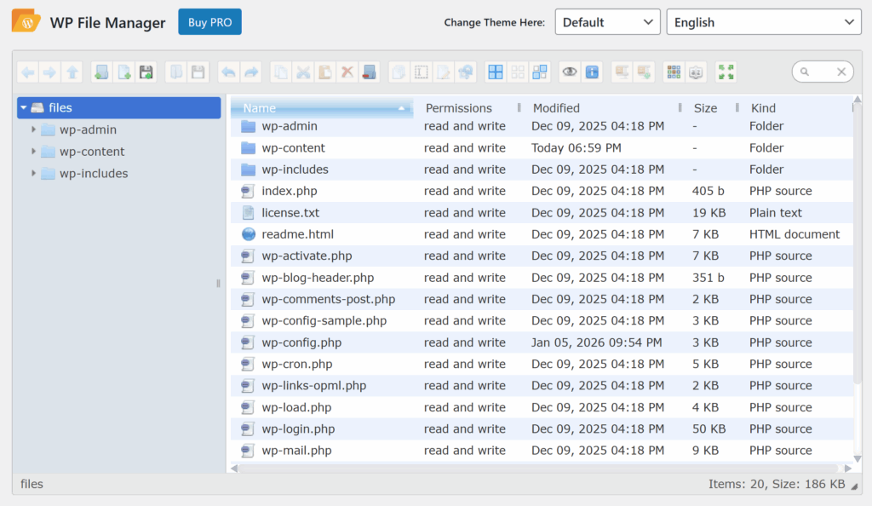
Task: Create a new file with the toolbar icon
Action: [x=123, y=72]
